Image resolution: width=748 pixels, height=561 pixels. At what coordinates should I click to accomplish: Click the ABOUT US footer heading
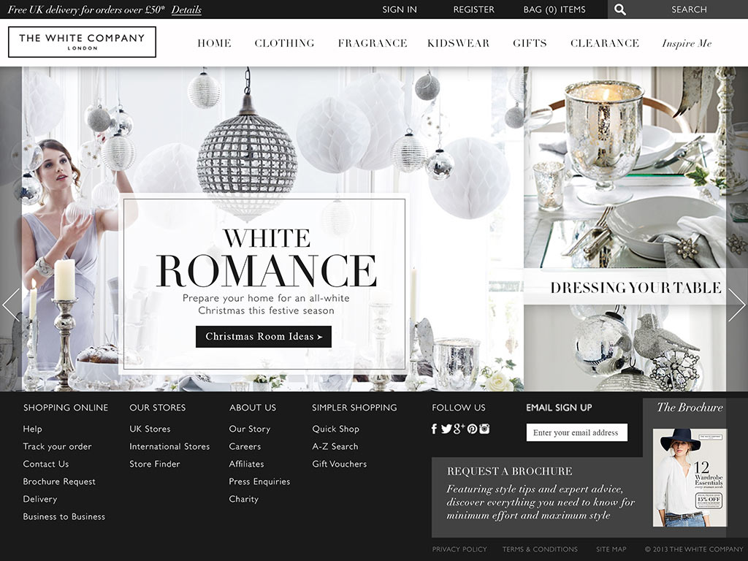[x=252, y=408]
